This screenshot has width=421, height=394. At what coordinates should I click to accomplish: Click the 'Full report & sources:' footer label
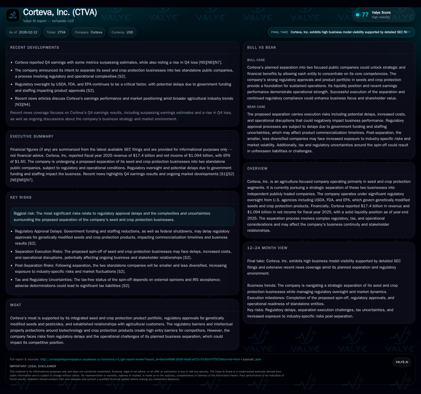coord(24,359)
